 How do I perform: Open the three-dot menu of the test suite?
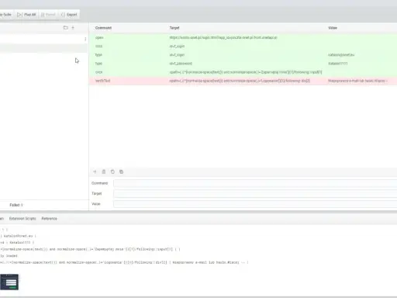(85, 39)
